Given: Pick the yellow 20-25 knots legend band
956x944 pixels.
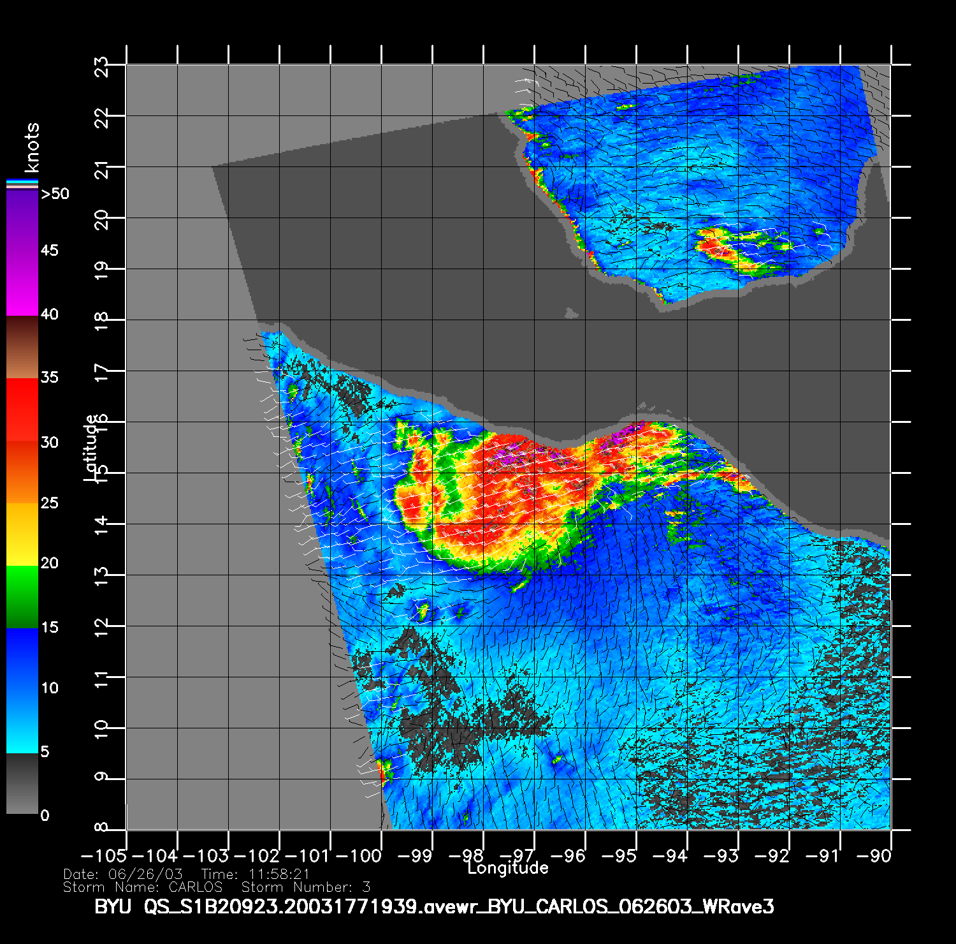Looking at the screenshot, I should [x=22, y=534].
